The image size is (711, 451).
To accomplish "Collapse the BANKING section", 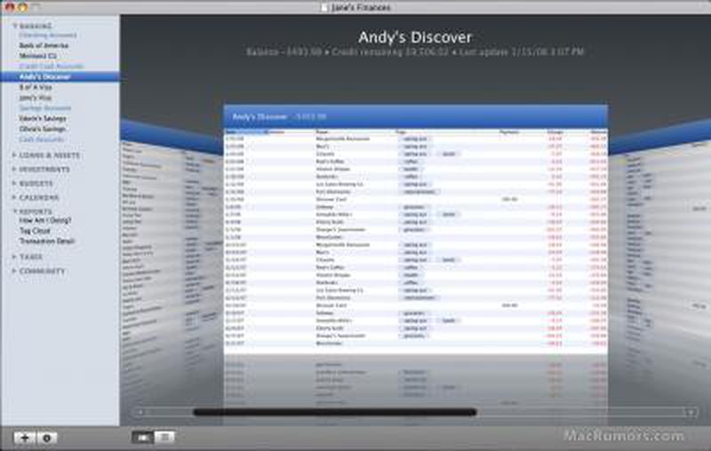I will click(x=14, y=26).
